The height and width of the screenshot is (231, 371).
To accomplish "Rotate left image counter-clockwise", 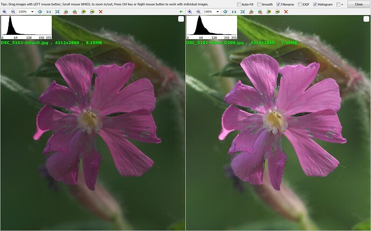I will pyautogui.click(x=66, y=12).
